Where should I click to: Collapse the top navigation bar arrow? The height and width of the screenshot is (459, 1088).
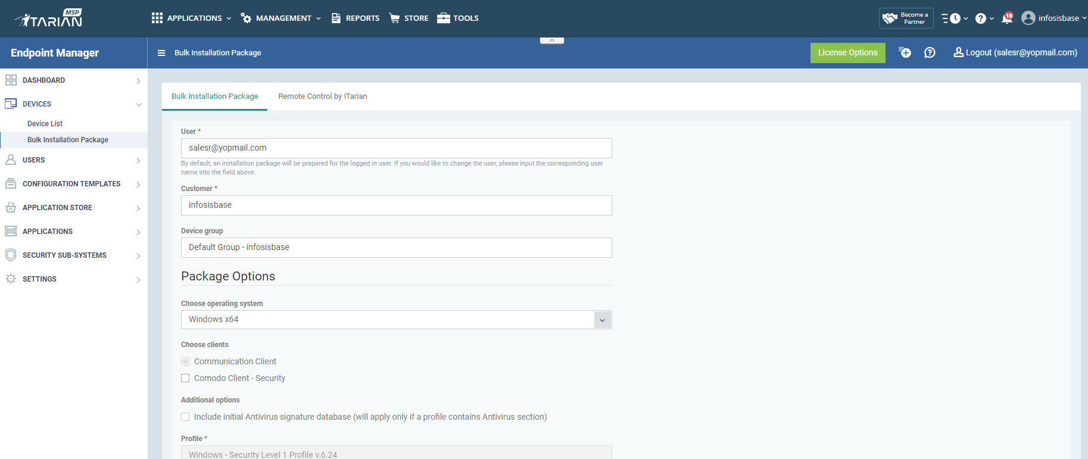pos(552,40)
